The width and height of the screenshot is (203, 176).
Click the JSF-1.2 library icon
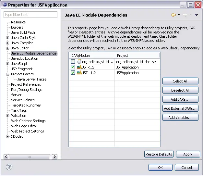pos(79,67)
